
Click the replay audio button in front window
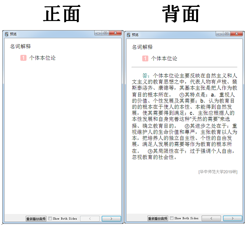tap(36, 219)
